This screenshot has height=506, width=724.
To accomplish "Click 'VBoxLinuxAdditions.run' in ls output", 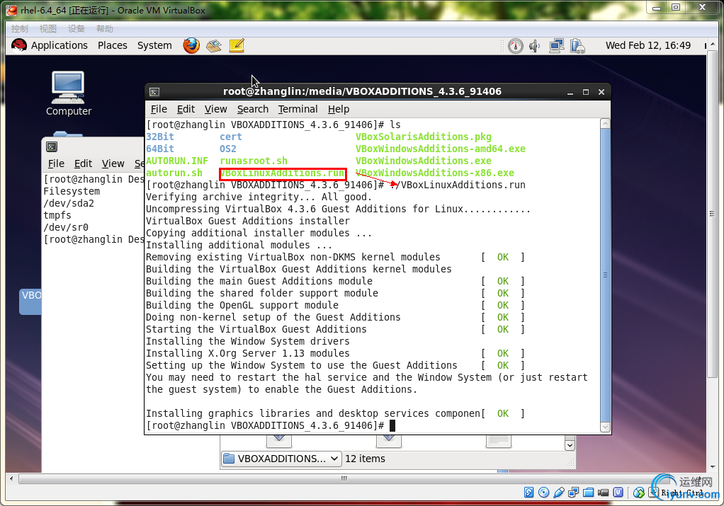I will pyautogui.click(x=282, y=173).
